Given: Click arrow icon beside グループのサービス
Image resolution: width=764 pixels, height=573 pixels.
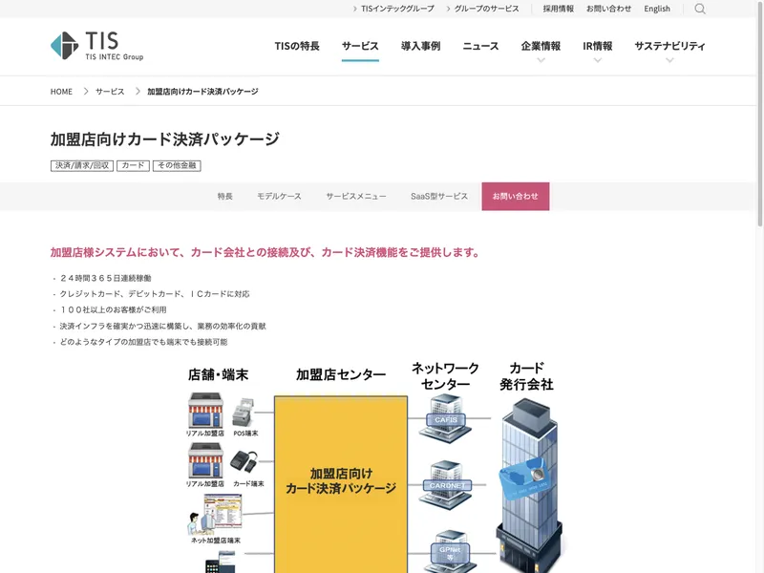Looking at the screenshot, I should [447, 9].
